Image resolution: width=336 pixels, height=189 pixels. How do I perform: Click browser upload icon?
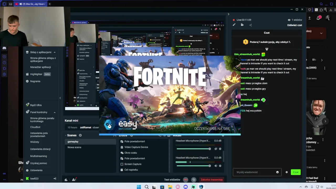tap(310, 18)
